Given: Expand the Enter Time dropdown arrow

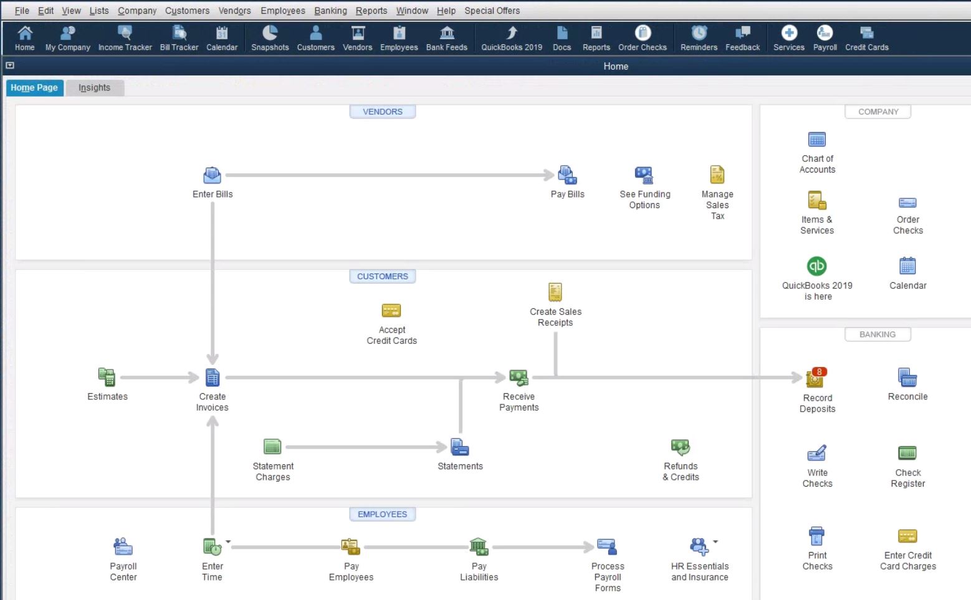Looking at the screenshot, I should (228, 541).
